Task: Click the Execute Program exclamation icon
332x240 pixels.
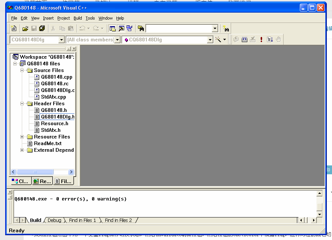Action: point(261,40)
